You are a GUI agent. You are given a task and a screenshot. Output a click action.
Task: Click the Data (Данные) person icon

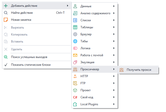click(75, 6)
